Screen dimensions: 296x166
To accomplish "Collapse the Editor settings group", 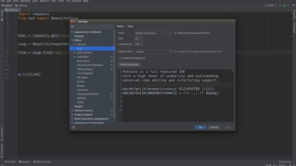I will [72, 40].
